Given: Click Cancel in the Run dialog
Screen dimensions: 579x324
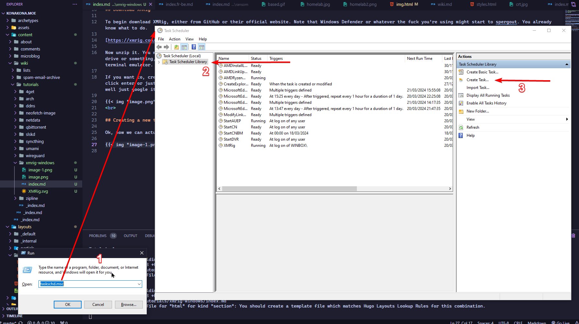Looking at the screenshot, I should (x=98, y=305).
